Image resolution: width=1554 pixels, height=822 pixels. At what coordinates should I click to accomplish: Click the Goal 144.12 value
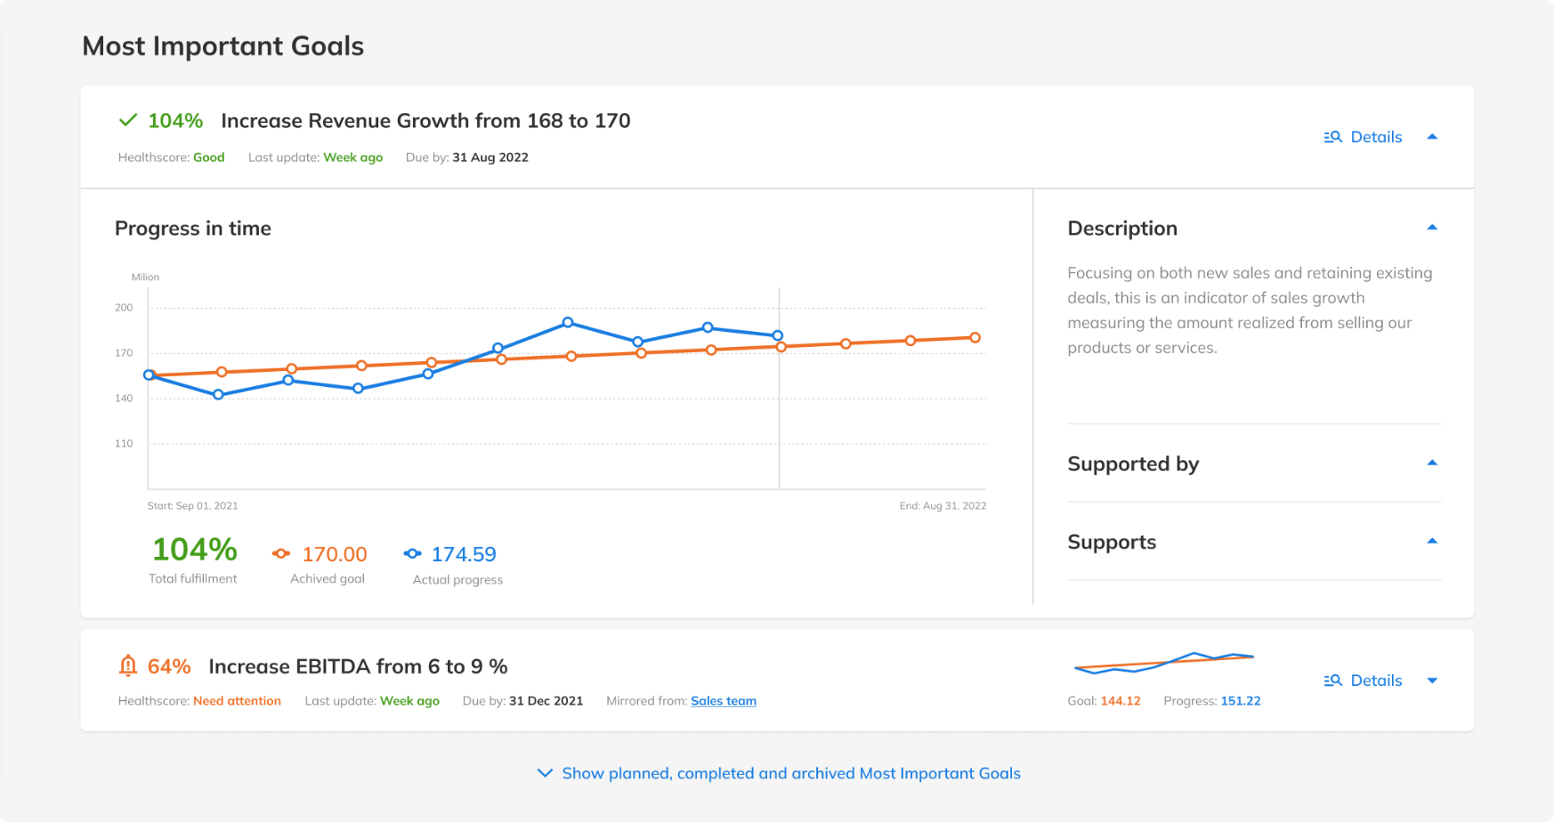(x=1121, y=701)
